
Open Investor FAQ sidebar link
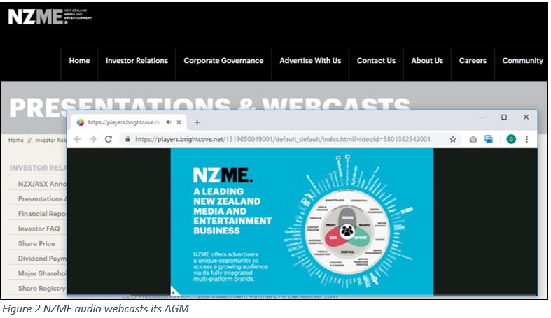tap(39, 229)
